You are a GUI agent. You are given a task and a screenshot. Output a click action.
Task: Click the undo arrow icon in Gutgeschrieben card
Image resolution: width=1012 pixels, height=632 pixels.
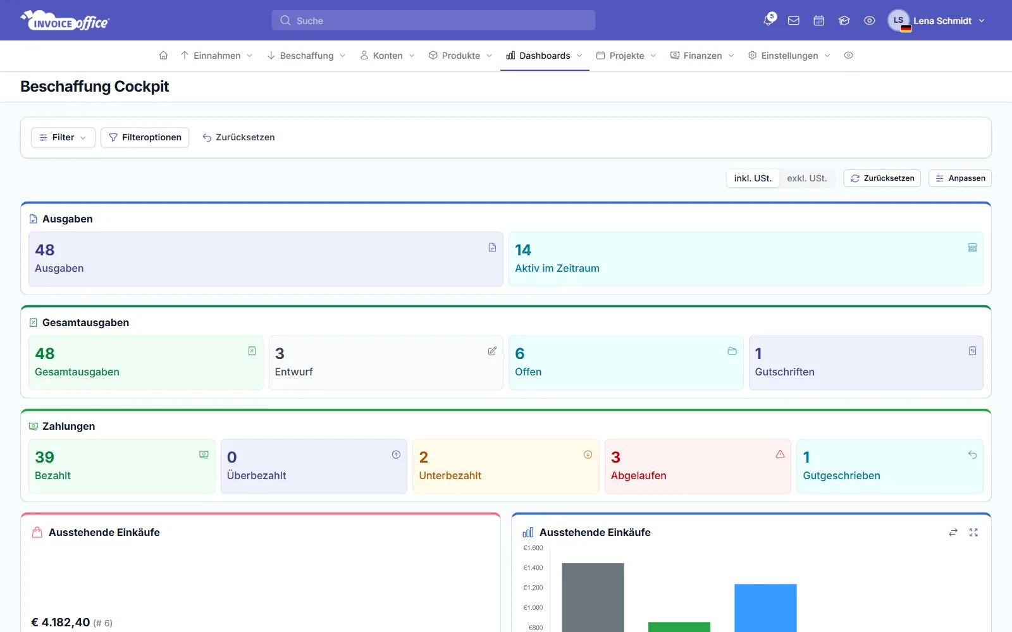coord(972,455)
